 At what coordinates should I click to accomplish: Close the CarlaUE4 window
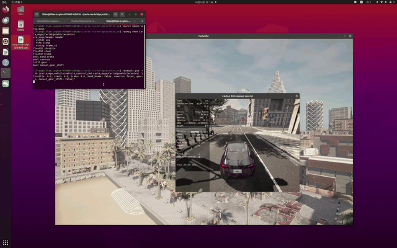tap(350, 36)
